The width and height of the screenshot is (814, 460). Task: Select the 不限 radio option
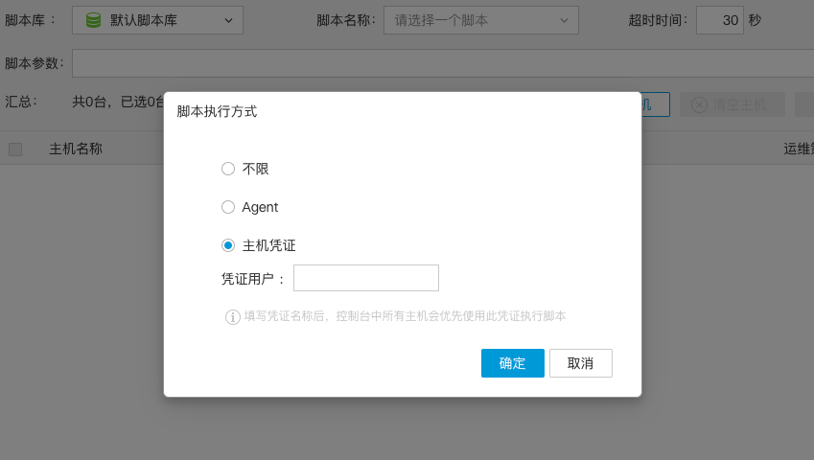point(228,169)
